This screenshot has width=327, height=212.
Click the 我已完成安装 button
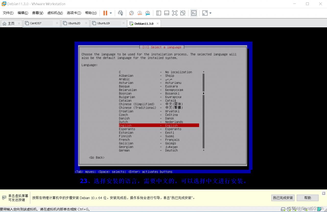pos(283,198)
